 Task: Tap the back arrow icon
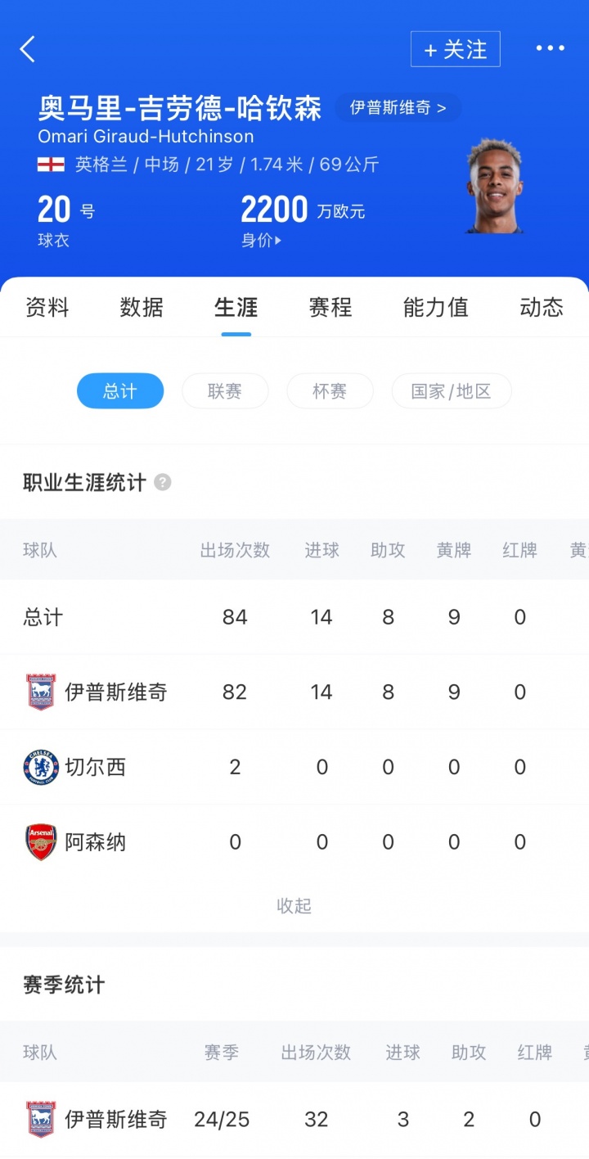tap(28, 49)
